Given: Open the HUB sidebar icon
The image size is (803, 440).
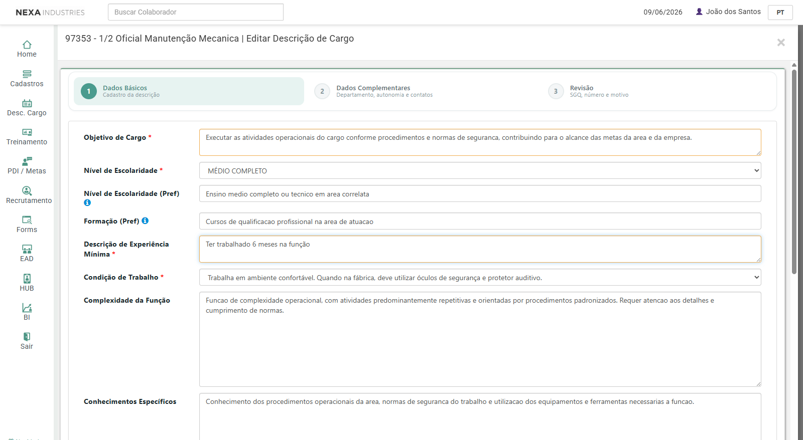Looking at the screenshot, I should pos(27,279).
